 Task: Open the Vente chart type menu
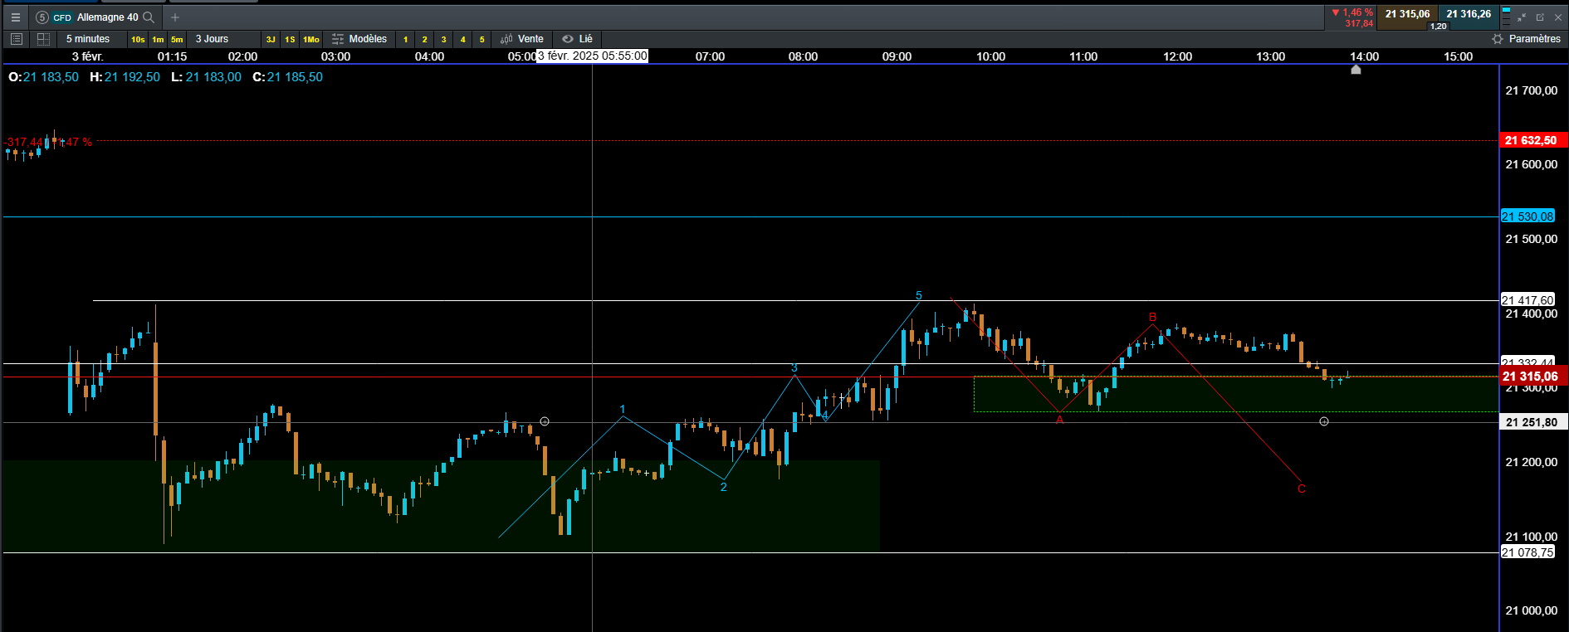[521, 39]
